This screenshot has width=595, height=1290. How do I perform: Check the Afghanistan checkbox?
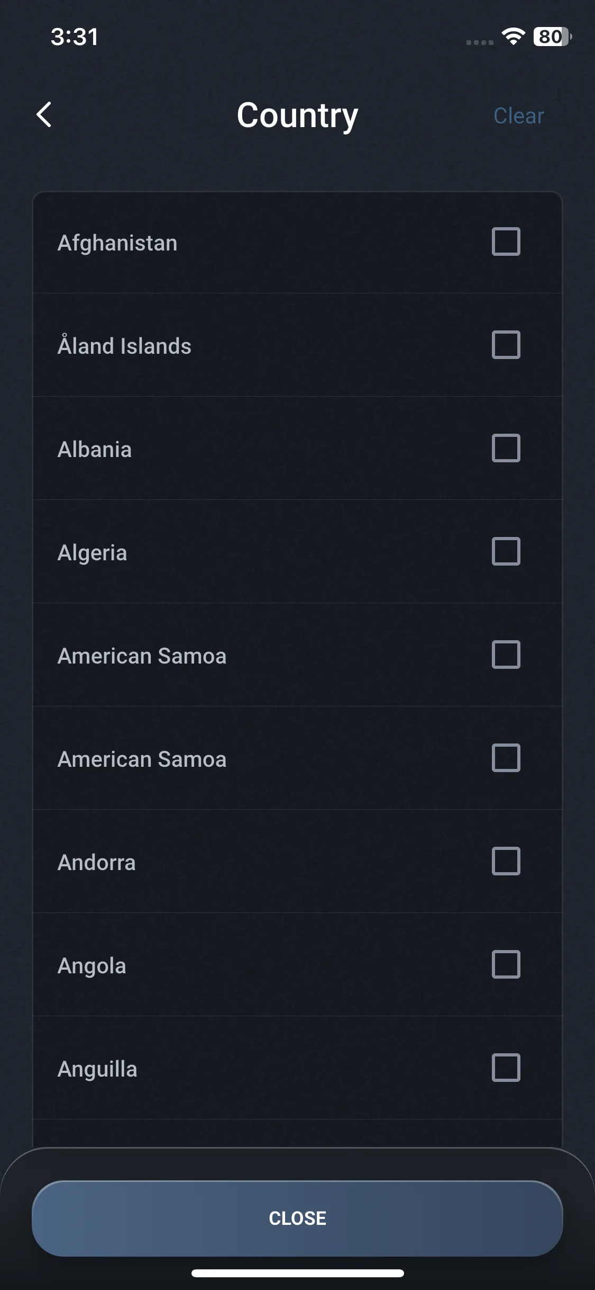(506, 242)
